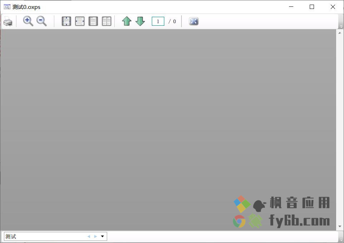Close the 测试0.oxps window
Image resolution: width=344 pixels, height=243 pixels.
(x=333, y=7)
